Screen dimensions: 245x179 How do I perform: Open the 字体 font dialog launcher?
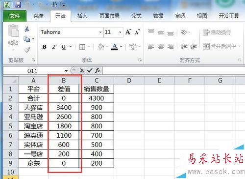[x=140, y=60]
